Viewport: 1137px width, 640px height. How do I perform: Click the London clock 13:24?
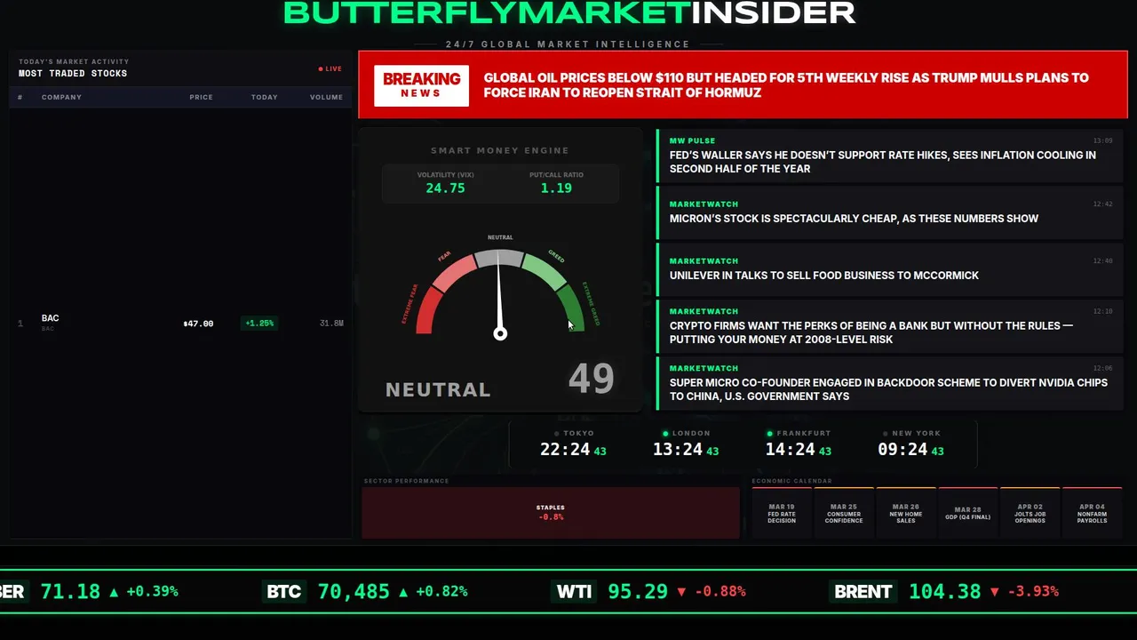coord(678,450)
